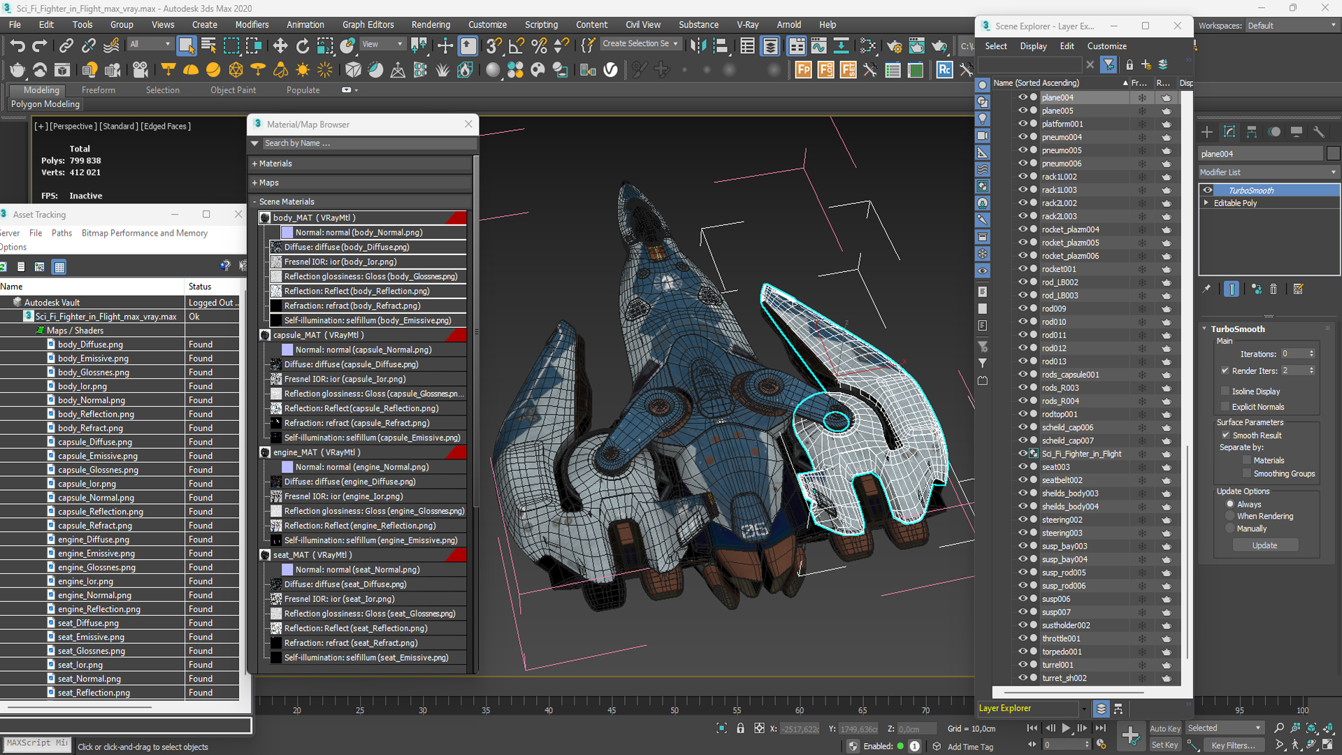Open the Graph Editors menu
The width and height of the screenshot is (1342, 755).
tap(368, 24)
